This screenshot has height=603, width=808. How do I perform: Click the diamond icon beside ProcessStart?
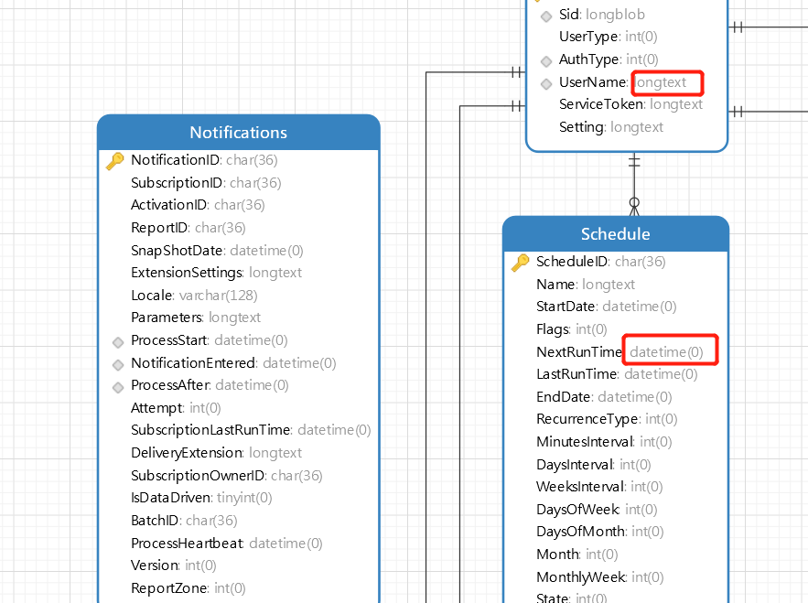click(118, 342)
